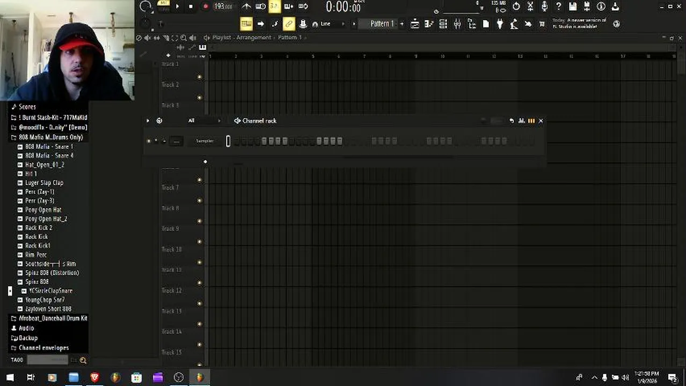Open help question mark icon
The height and width of the screenshot is (386, 686).
coord(559,6)
